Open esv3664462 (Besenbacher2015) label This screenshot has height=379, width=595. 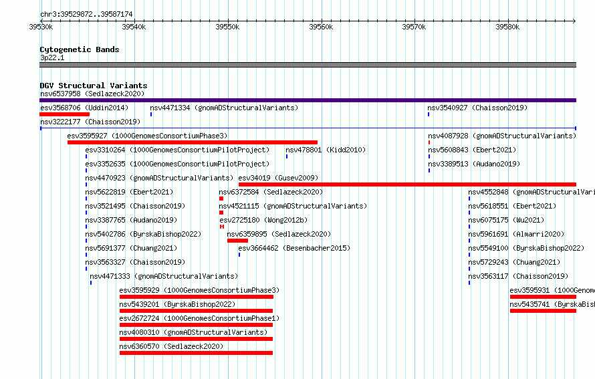click(x=294, y=248)
